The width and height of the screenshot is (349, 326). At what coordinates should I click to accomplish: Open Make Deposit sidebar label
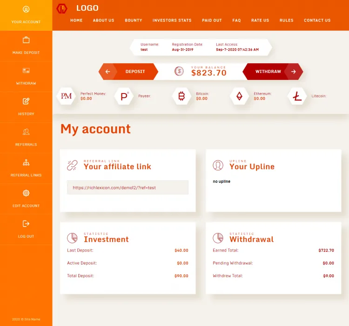(x=26, y=53)
